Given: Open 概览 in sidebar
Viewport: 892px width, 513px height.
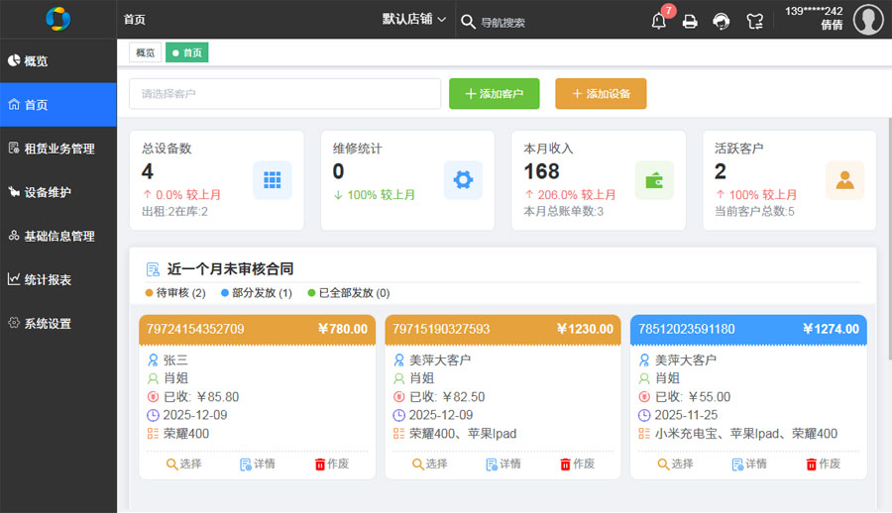Looking at the screenshot, I should (x=58, y=60).
